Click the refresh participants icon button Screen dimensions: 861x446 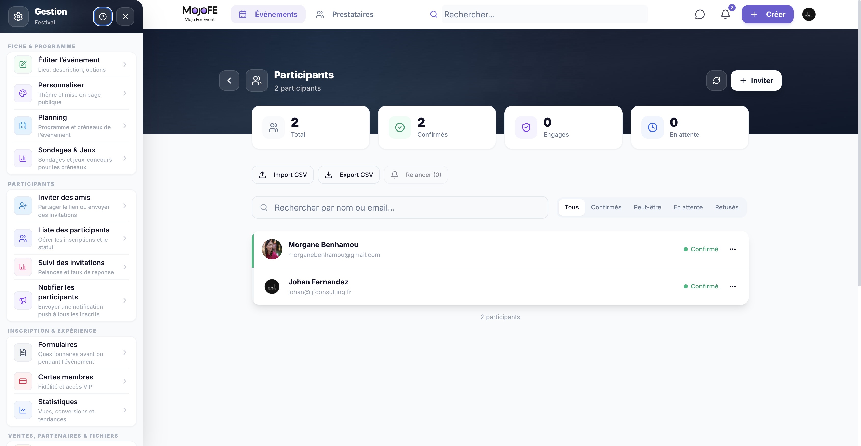pos(716,81)
